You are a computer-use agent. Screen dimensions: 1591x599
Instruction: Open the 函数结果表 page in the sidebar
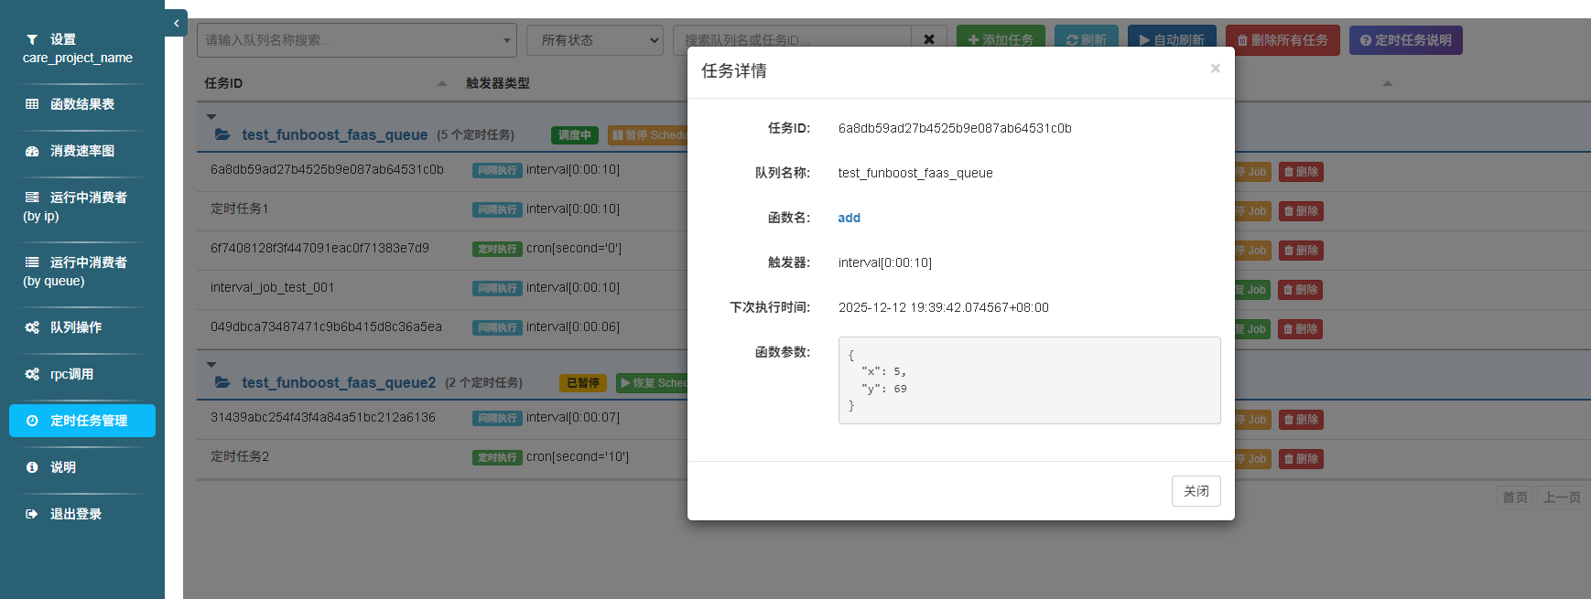tap(81, 104)
